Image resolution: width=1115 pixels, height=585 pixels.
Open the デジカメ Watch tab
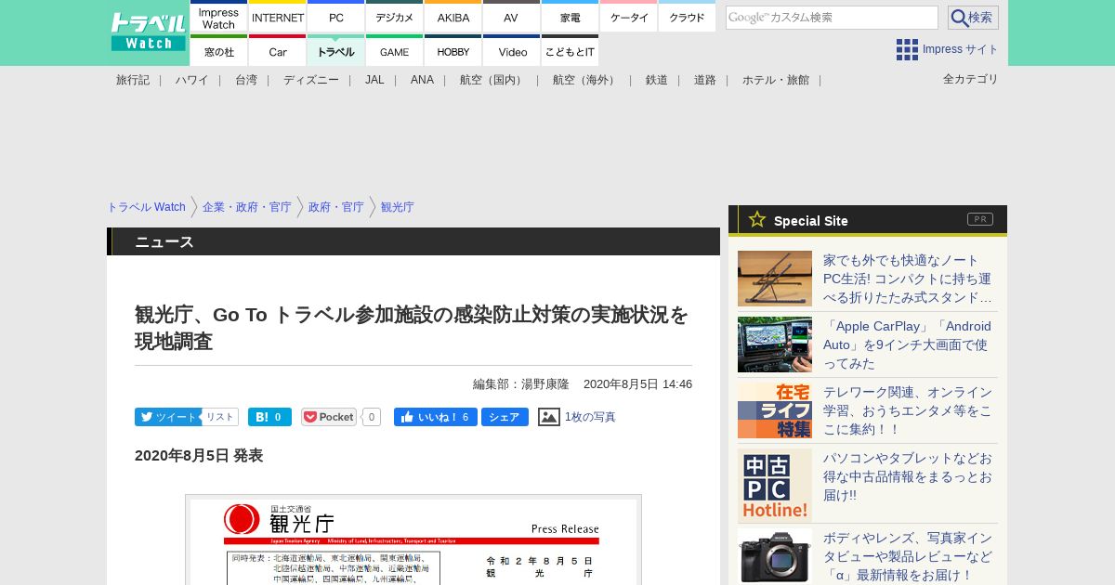[x=395, y=17]
